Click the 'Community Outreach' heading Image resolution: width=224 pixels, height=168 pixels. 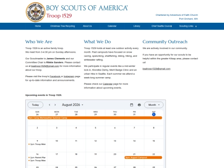tap(165, 42)
